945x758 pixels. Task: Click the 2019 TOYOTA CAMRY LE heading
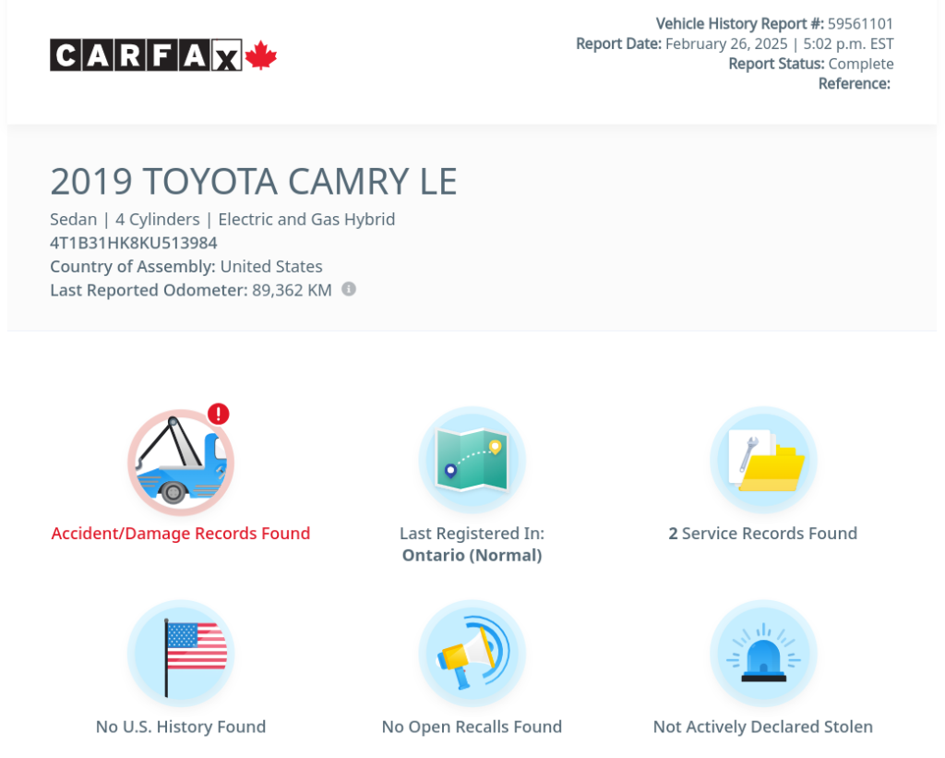tap(254, 182)
